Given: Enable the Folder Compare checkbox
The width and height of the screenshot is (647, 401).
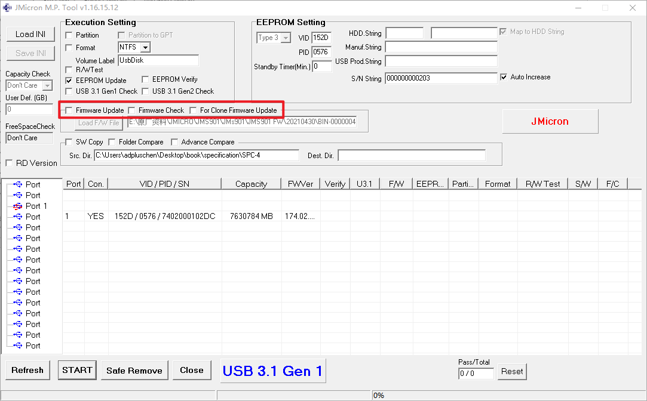Looking at the screenshot, I should [112, 142].
